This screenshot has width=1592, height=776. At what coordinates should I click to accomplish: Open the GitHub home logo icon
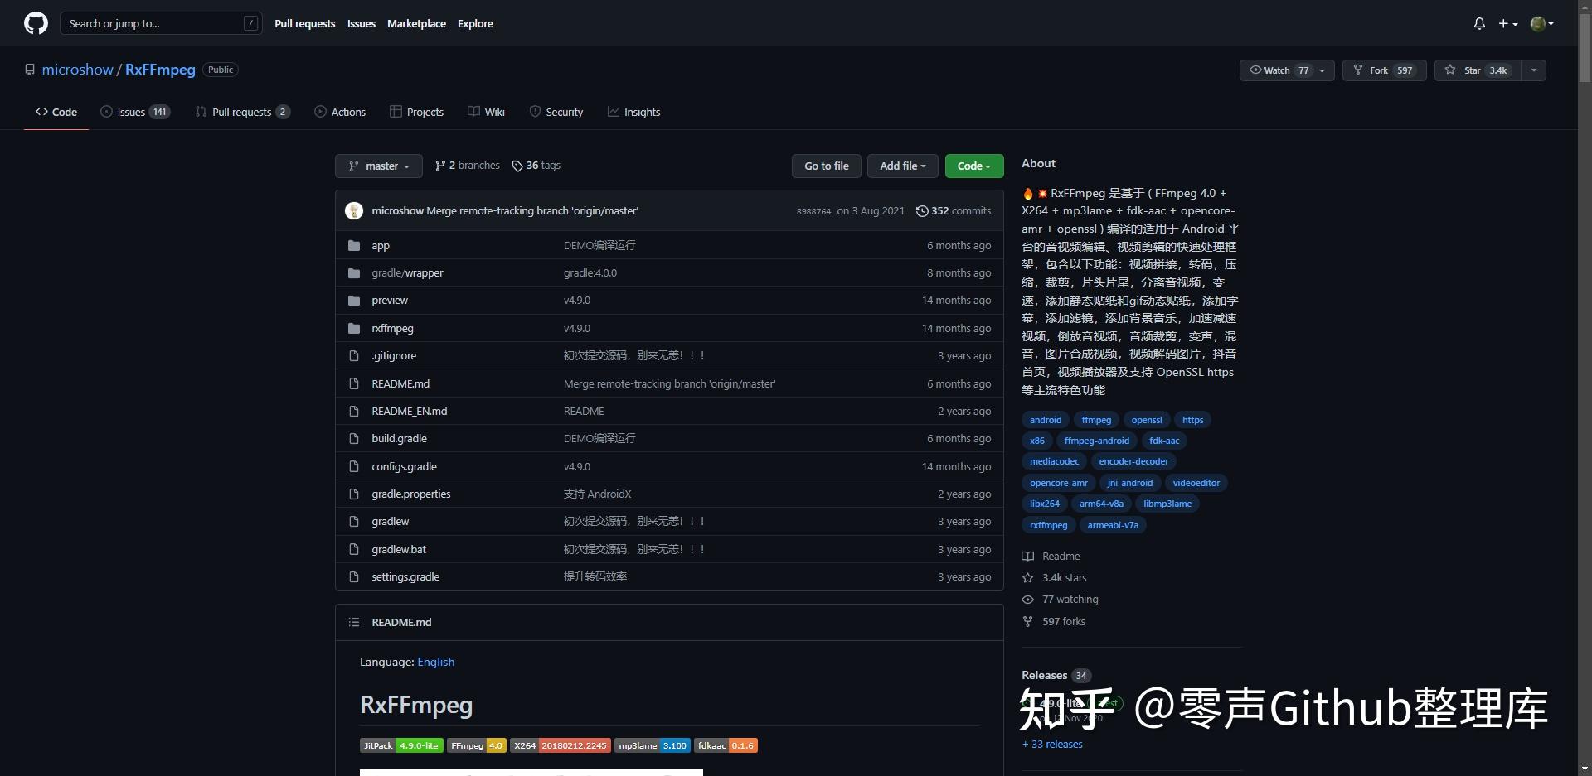[35, 23]
